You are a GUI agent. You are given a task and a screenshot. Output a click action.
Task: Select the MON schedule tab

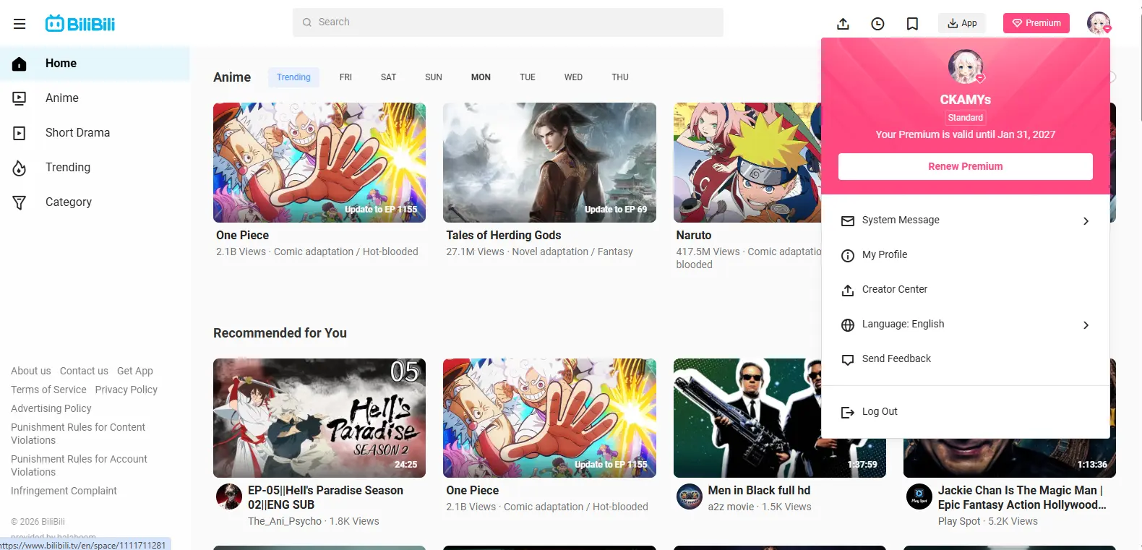pyautogui.click(x=481, y=77)
